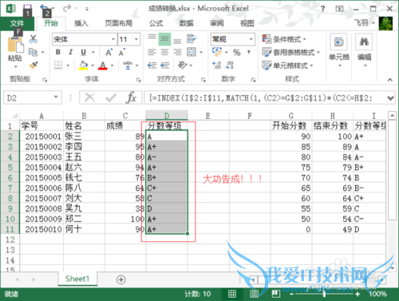Image resolution: width=399 pixels, height=301 pixels.
Task: Switch to the 审阅 Review tab
Action: [217, 23]
